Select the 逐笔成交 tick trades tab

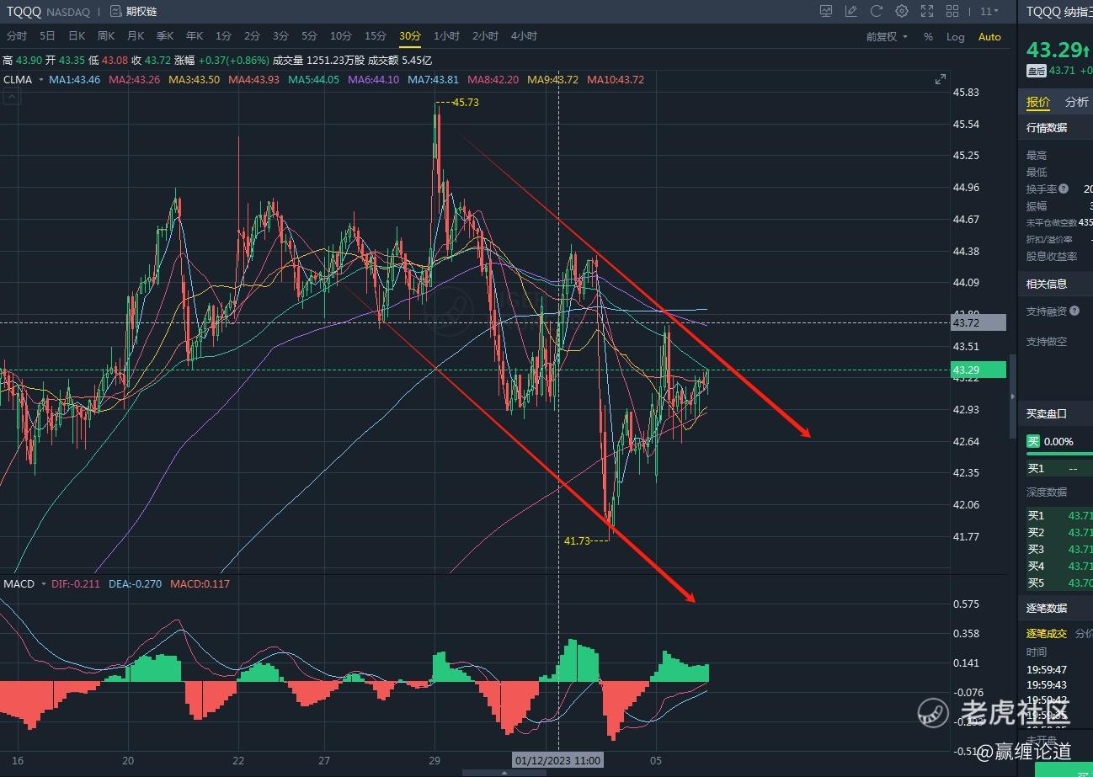tap(1047, 634)
